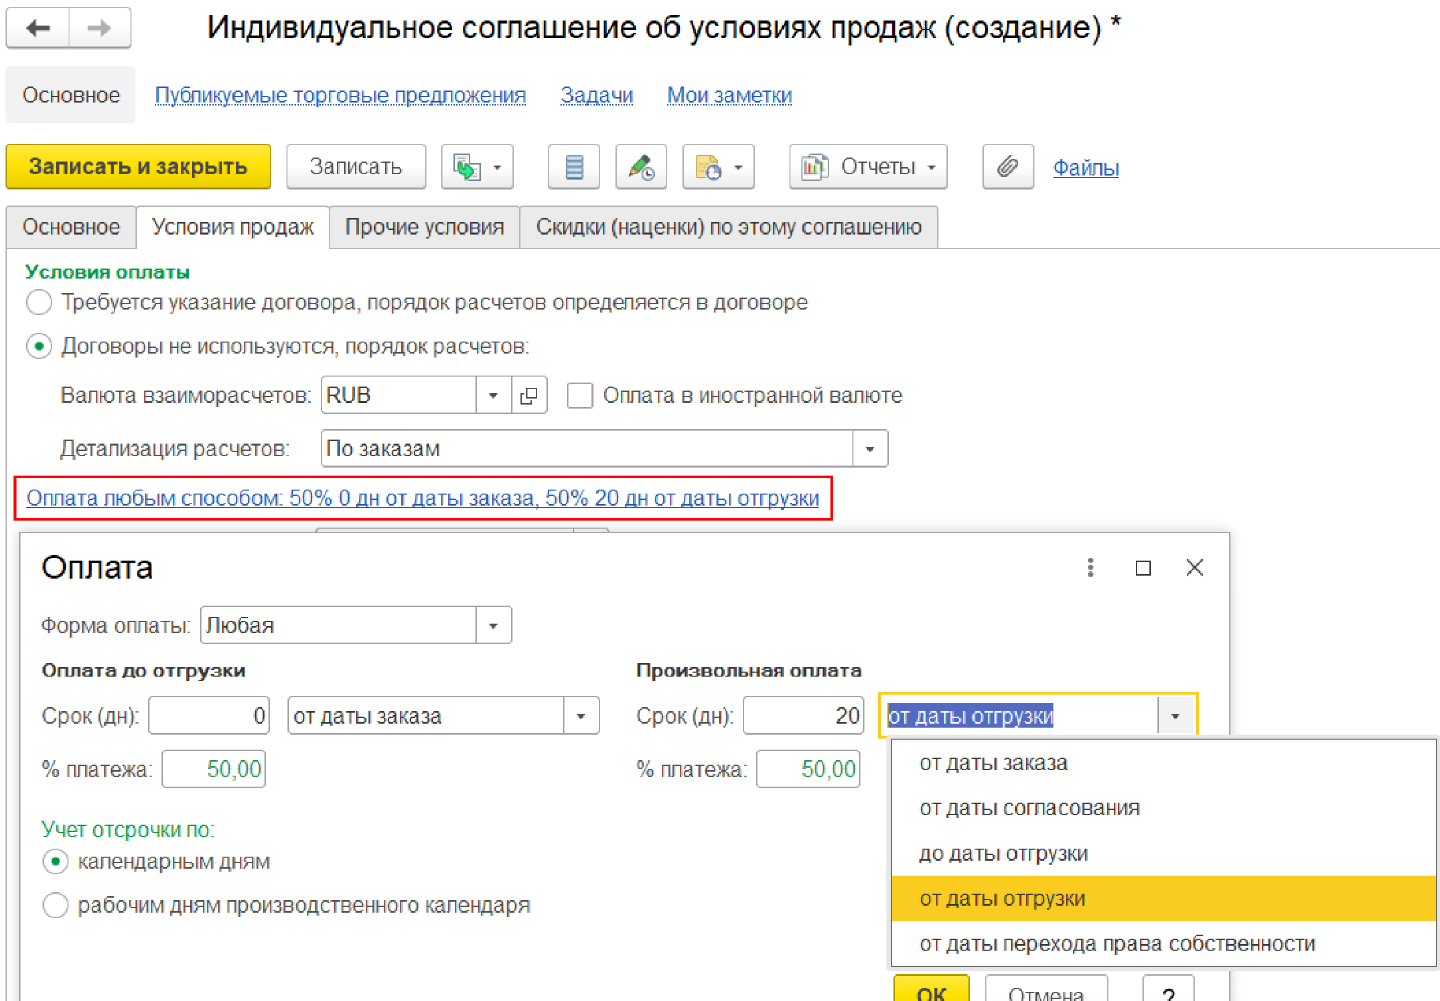Open RUB currency card with open icon
This screenshot has height=1001, width=1440.
pos(529,395)
